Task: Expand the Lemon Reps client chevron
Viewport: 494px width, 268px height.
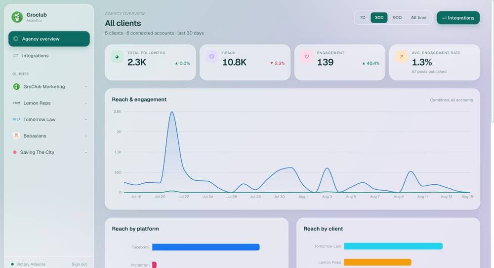Action: tap(85, 103)
